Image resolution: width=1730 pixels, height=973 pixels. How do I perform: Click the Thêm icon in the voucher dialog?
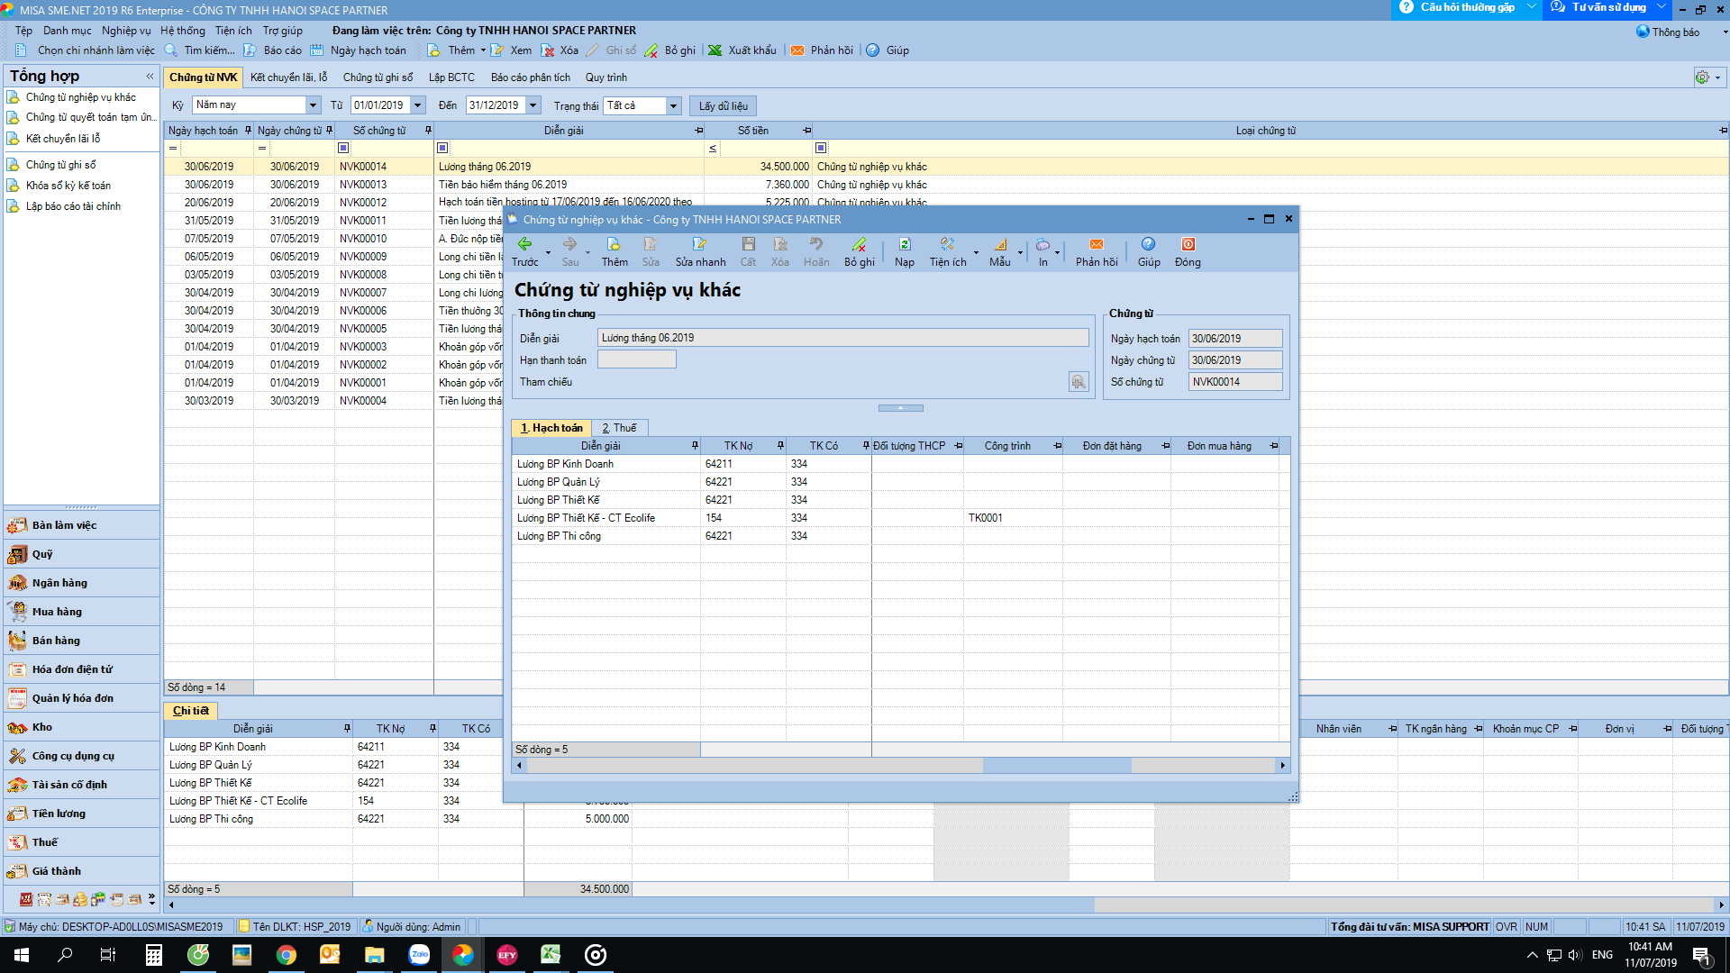point(614,244)
